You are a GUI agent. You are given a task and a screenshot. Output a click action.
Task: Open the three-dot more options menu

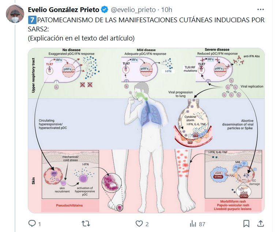point(260,9)
